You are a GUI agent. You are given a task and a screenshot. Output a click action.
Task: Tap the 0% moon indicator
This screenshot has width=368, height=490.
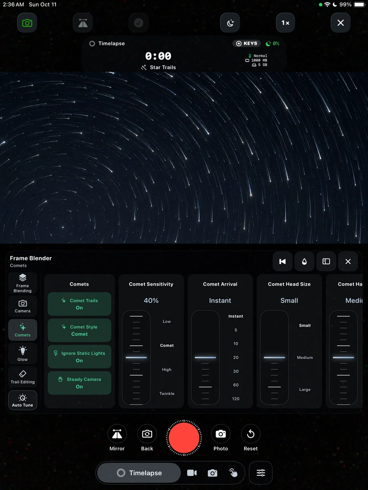[273, 44]
